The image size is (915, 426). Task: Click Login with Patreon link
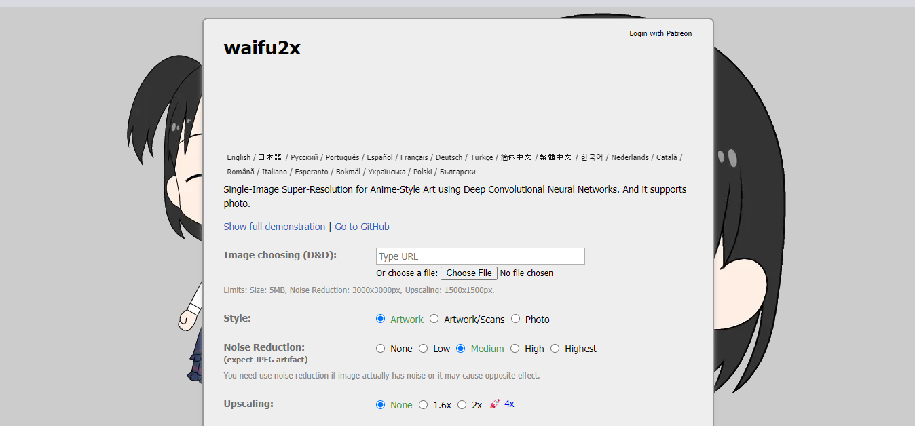point(660,33)
